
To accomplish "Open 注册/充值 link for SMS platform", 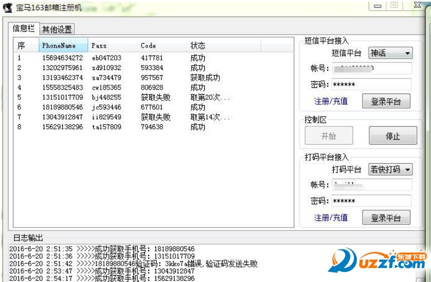I will [331, 101].
